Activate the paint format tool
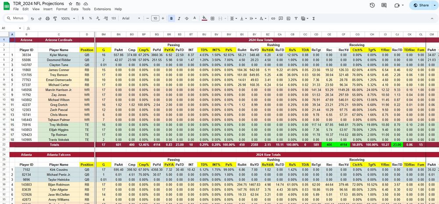 coord(55,18)
